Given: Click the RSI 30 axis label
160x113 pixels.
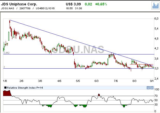Looking at the screenshot, I should [156, 105].
